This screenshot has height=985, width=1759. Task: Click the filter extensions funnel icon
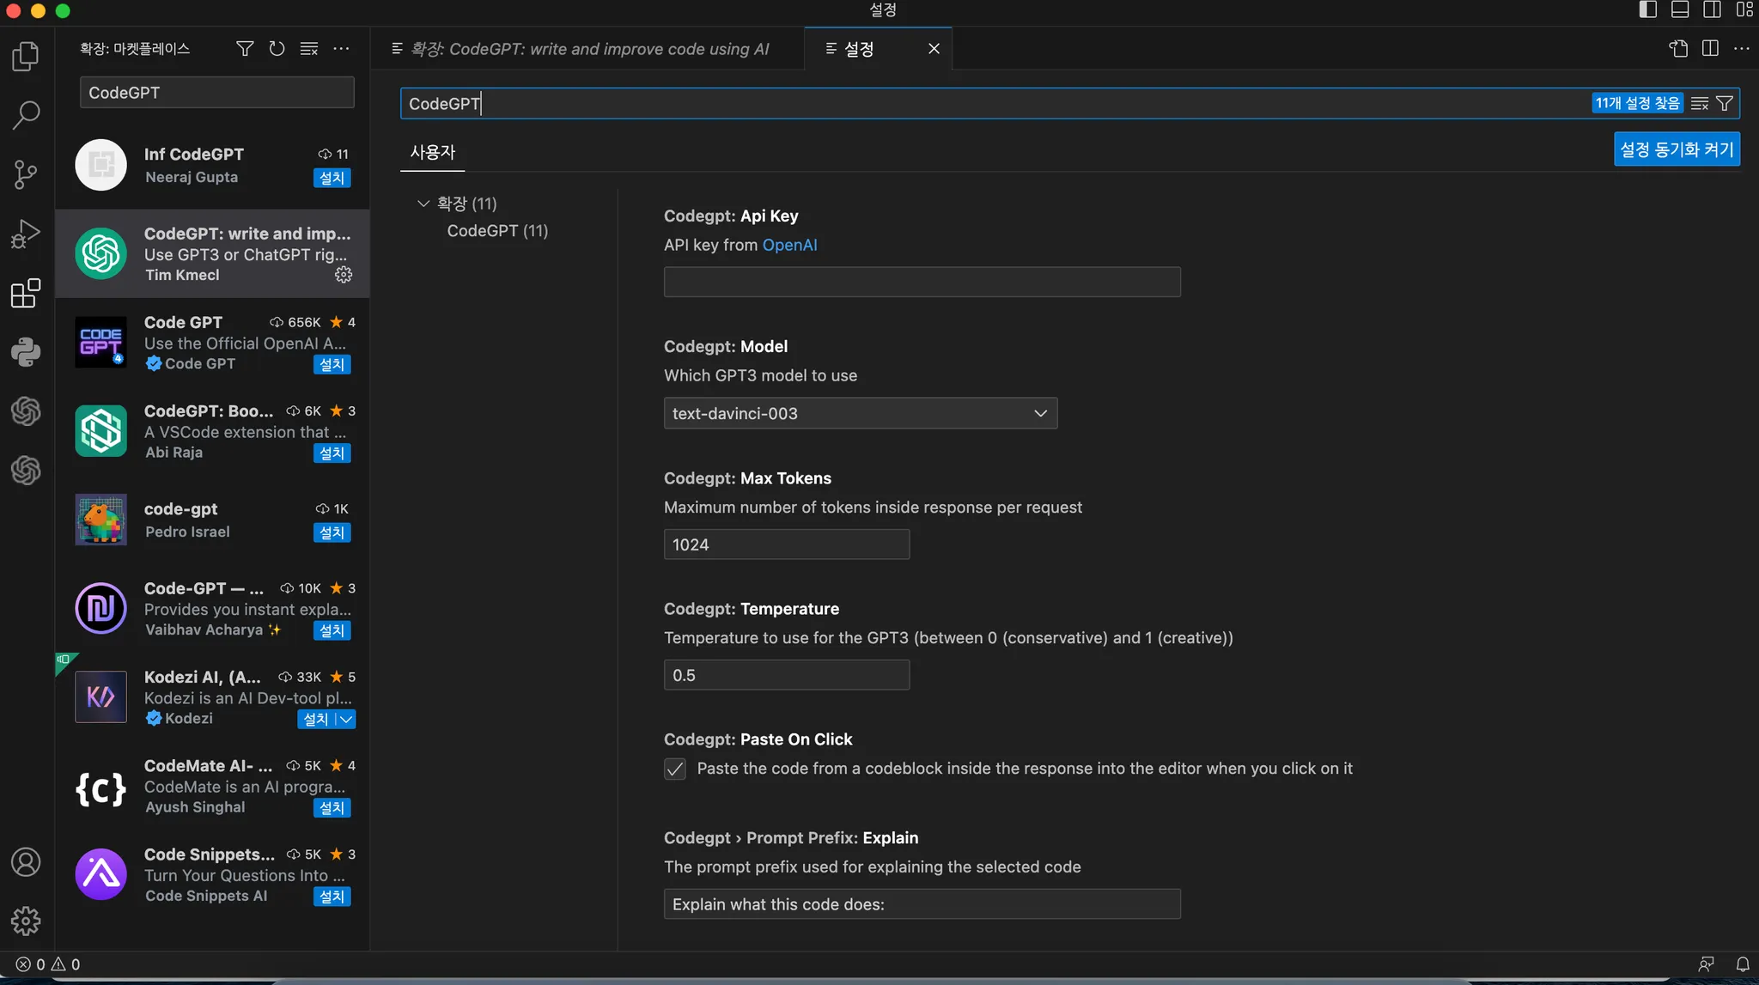click(245, 49)
